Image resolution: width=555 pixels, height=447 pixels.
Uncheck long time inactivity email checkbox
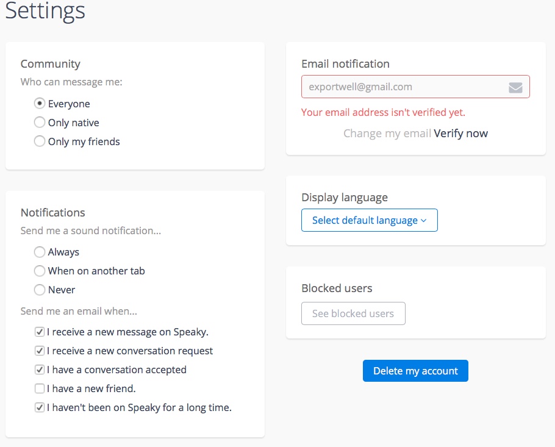(x=40, y=407)
